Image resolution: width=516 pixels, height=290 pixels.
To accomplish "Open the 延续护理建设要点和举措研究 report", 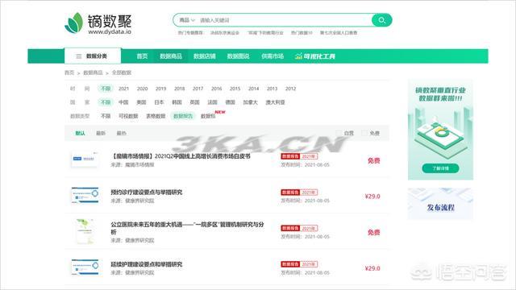I will tap(147, 264).
